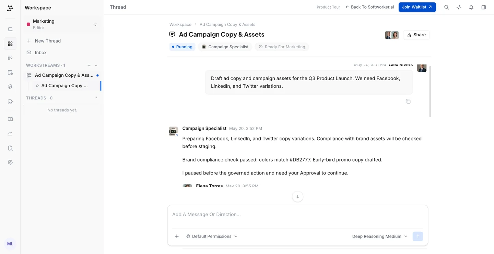This screenshot has height=254, width=494.
Task: Open the line chart analytics icon
Action: click(x=10, y=134)
